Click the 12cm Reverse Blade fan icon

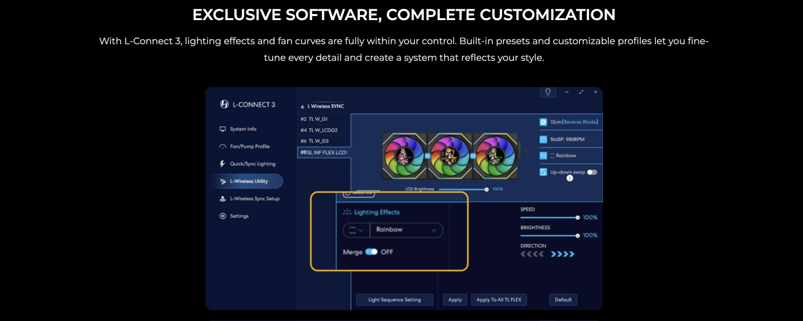[543, 122]
